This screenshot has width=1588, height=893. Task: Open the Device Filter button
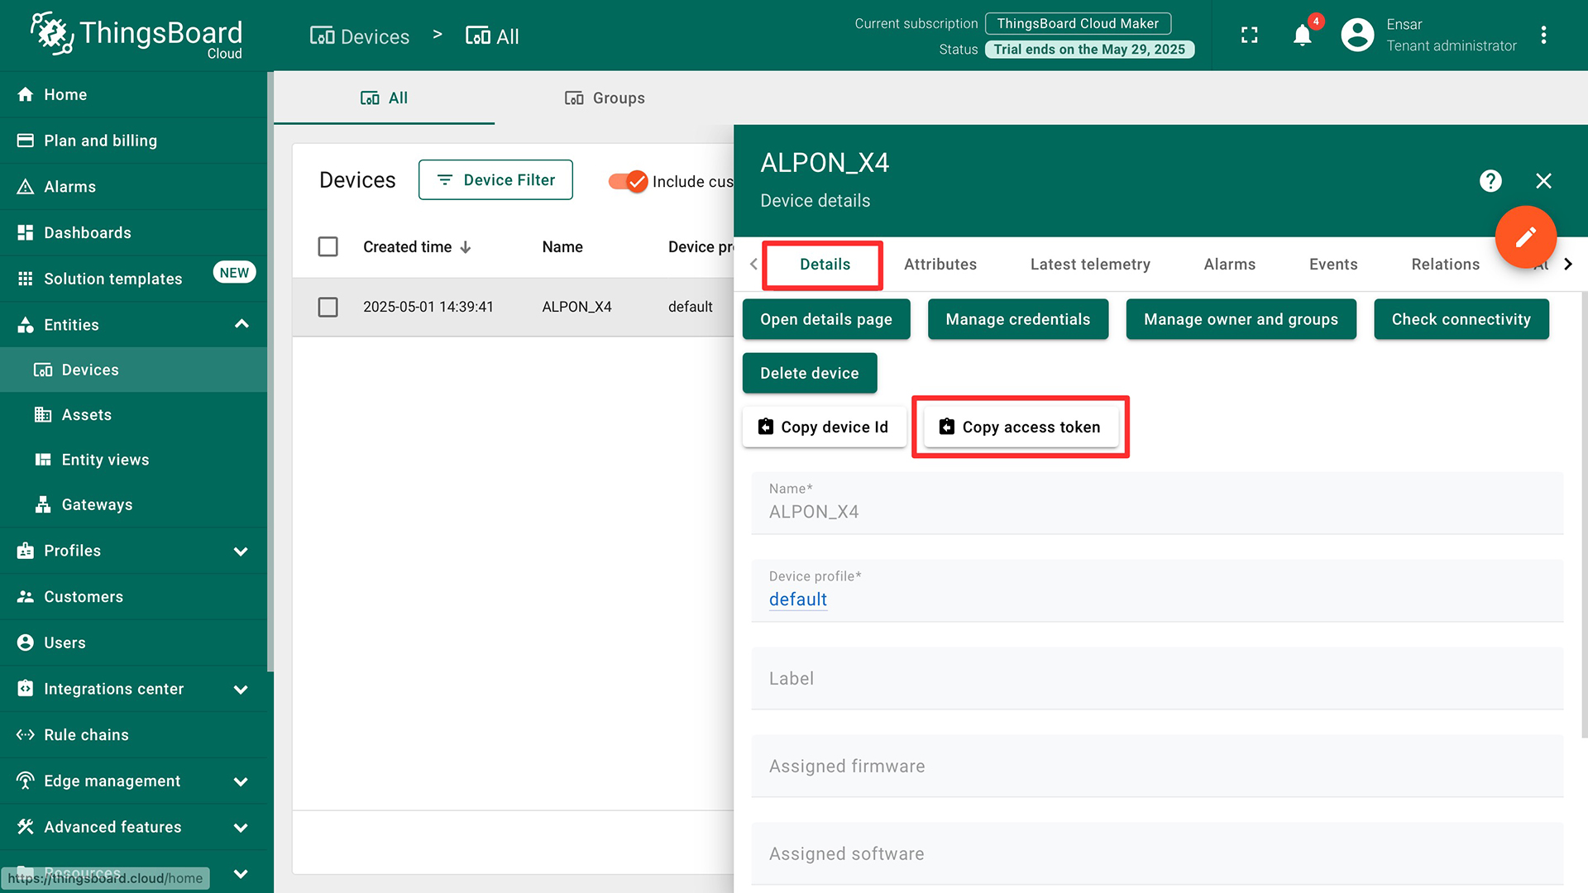click(x=495, y=179)
